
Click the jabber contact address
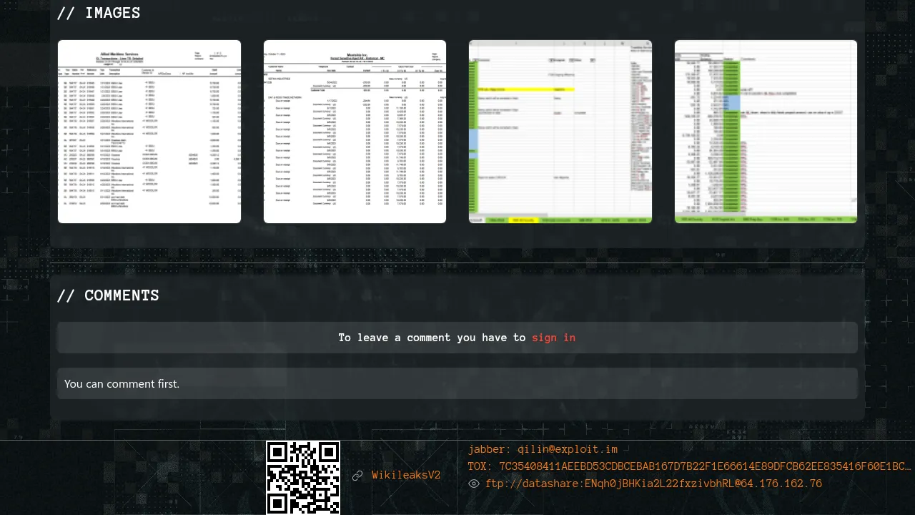pos(568,449)
